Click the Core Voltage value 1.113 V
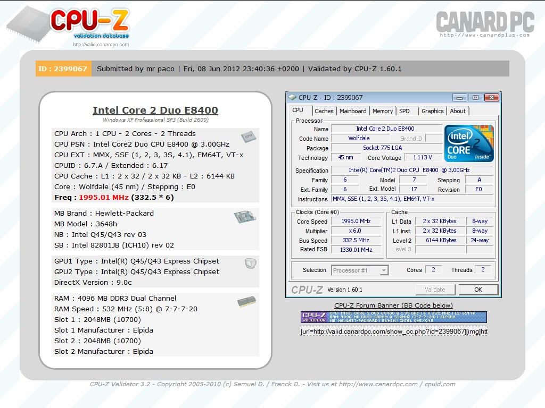This screenshot has width=545, height=408. point(423,157)
